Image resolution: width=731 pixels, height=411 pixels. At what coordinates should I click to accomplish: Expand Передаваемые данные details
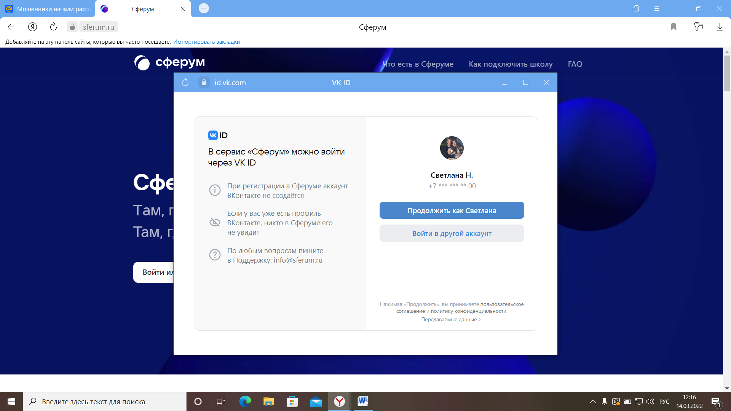click(451, 319)
